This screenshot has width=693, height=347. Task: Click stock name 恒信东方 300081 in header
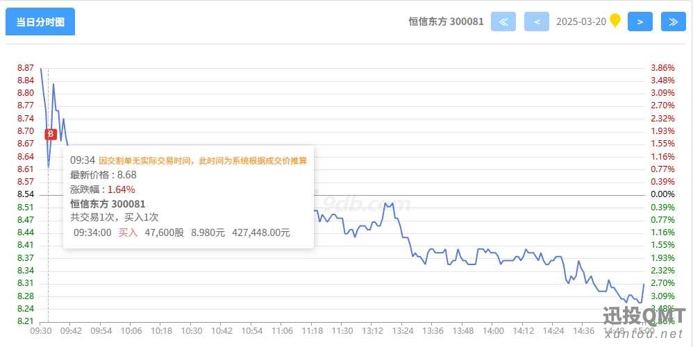tap(446, 22)
